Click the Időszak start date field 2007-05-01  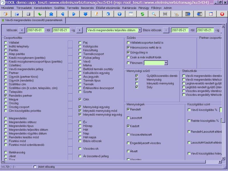(x=36, y=30)
